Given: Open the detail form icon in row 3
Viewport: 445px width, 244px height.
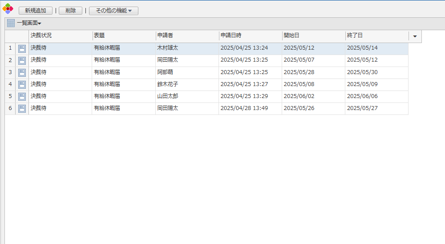Looking at the screenshot, I should click(22, 72).
